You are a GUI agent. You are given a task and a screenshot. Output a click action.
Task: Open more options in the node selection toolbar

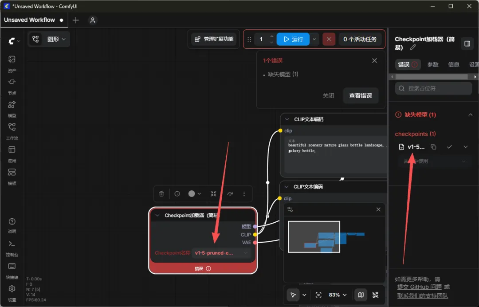pos(244,194)
